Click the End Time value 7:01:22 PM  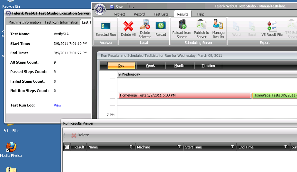tap(71, 53)
